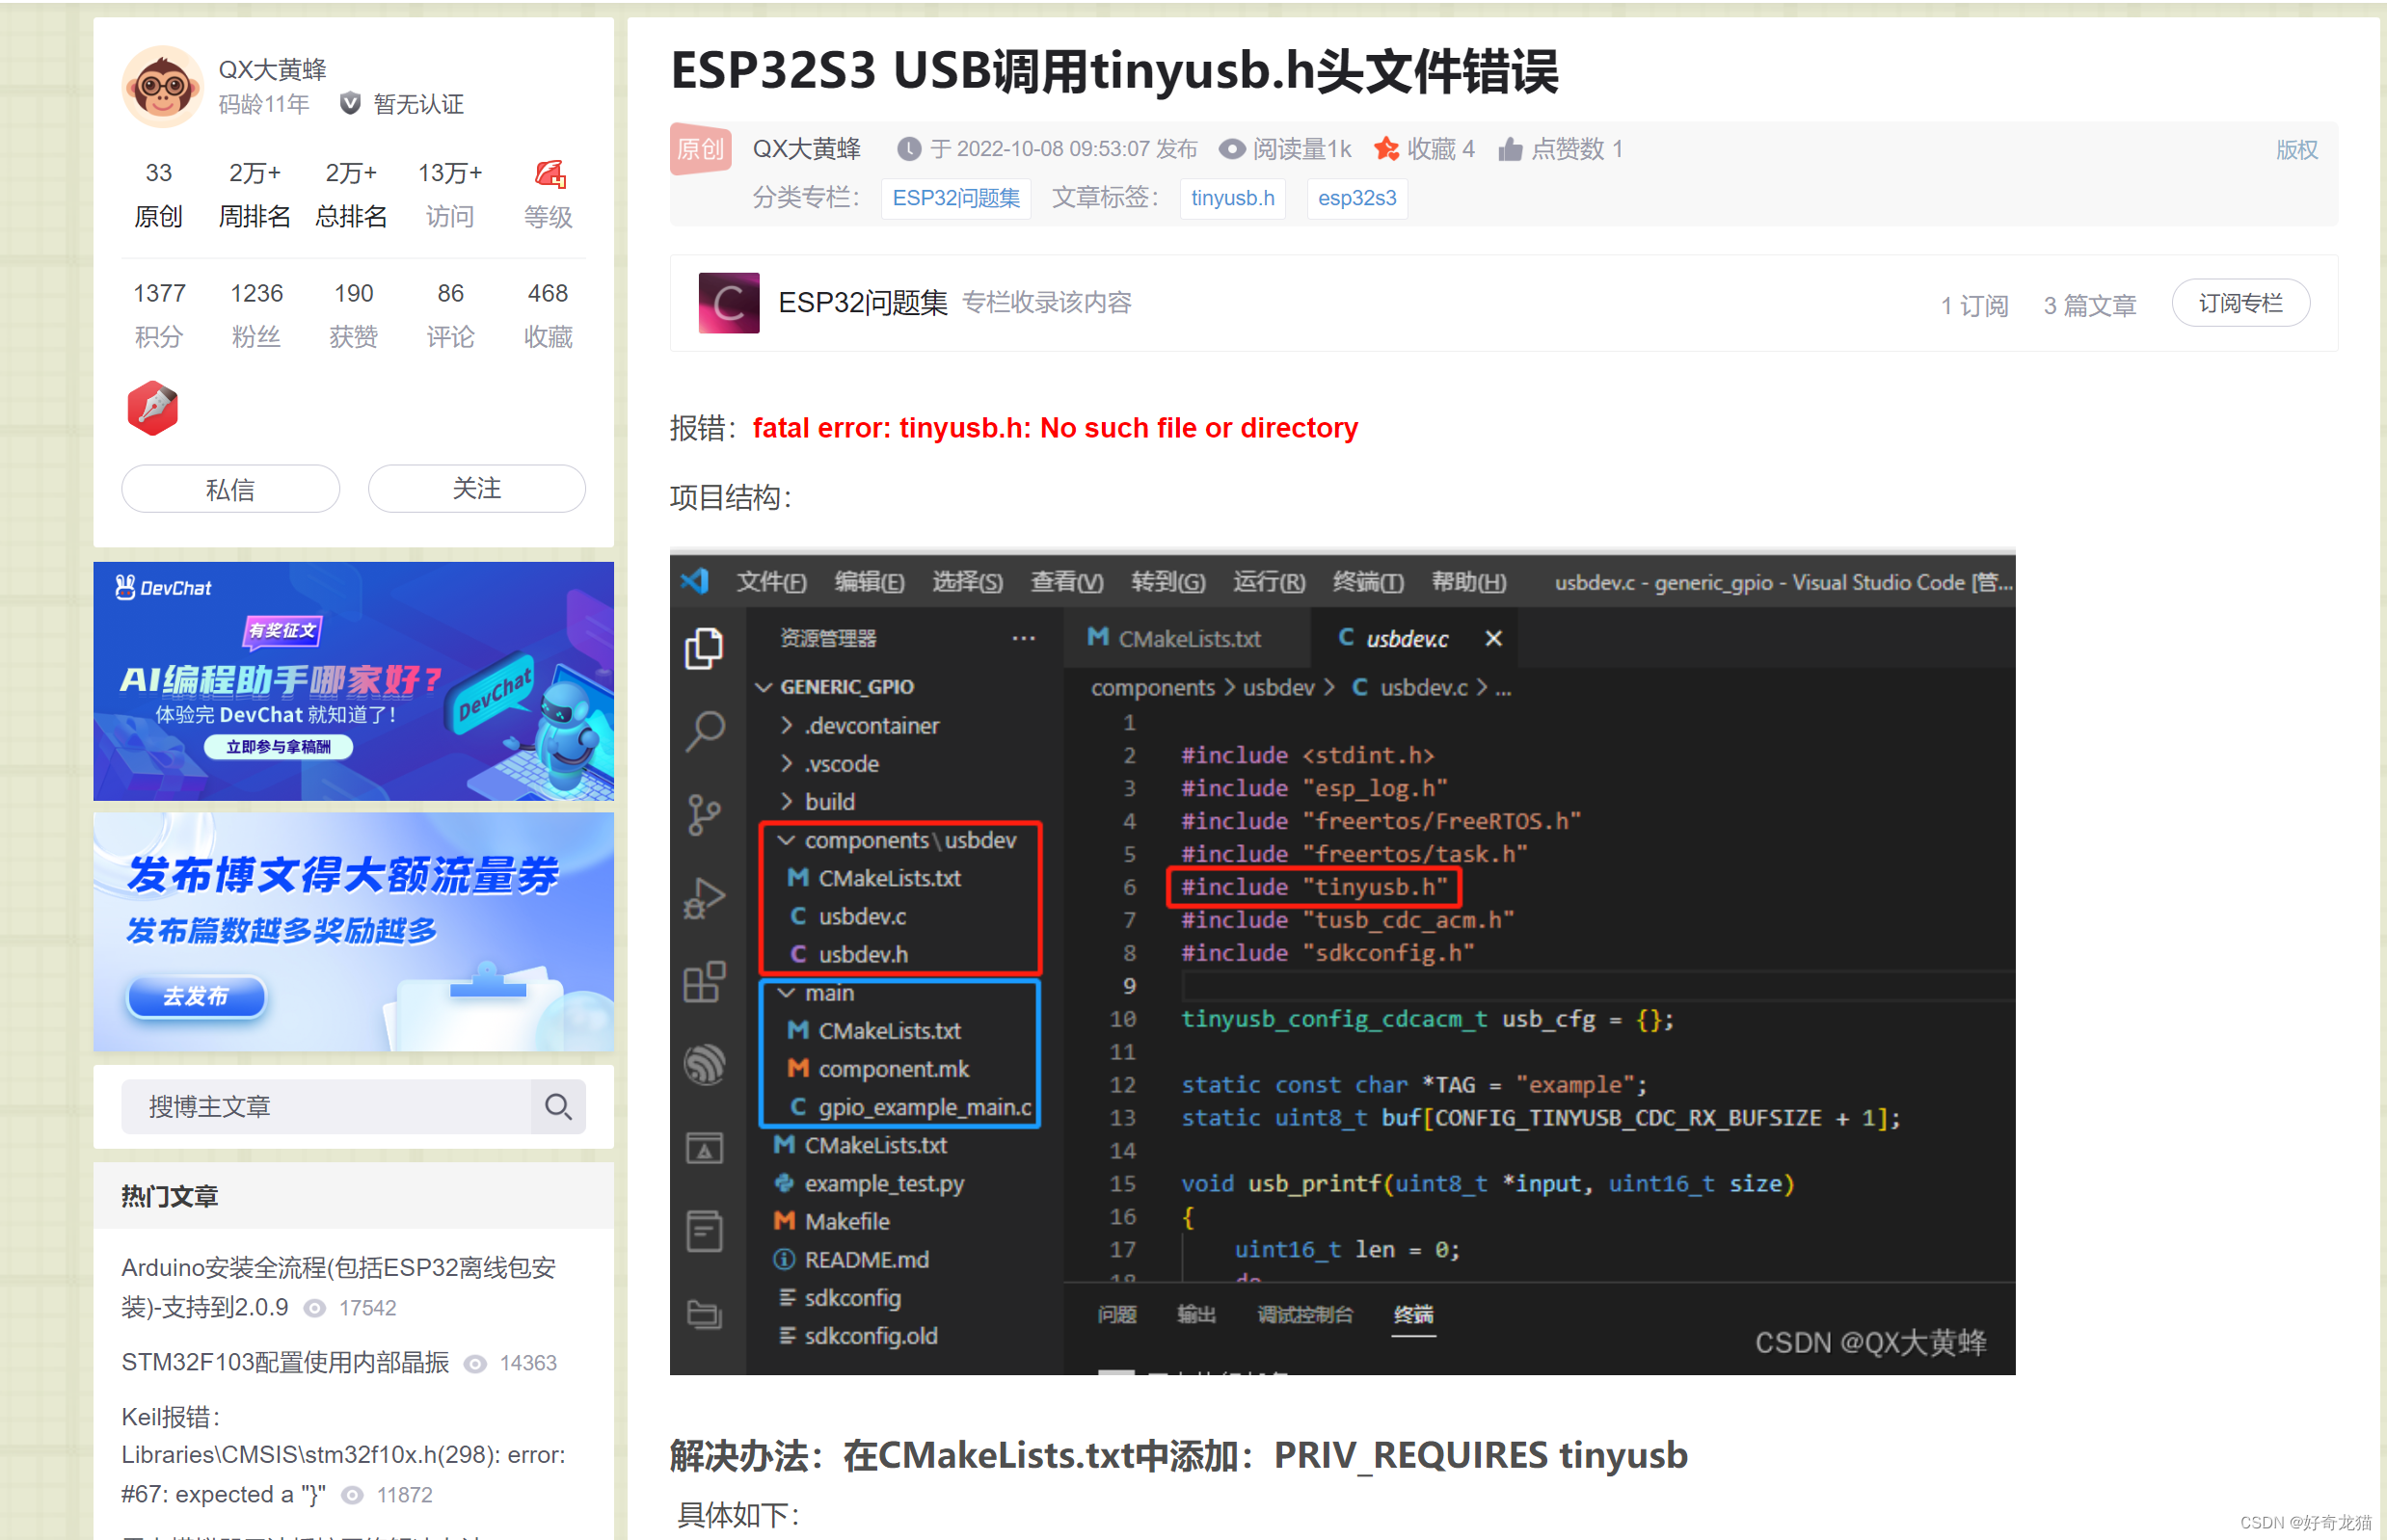Click the 私信 button
2387x1540 pixels.
(230, 489)
